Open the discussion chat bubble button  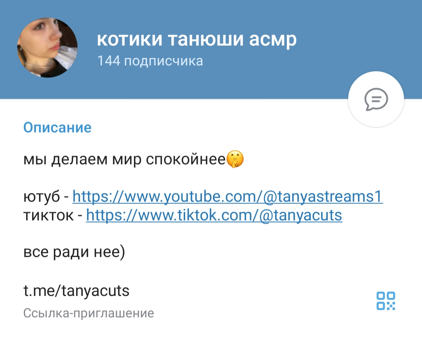[x=376, y=99]
